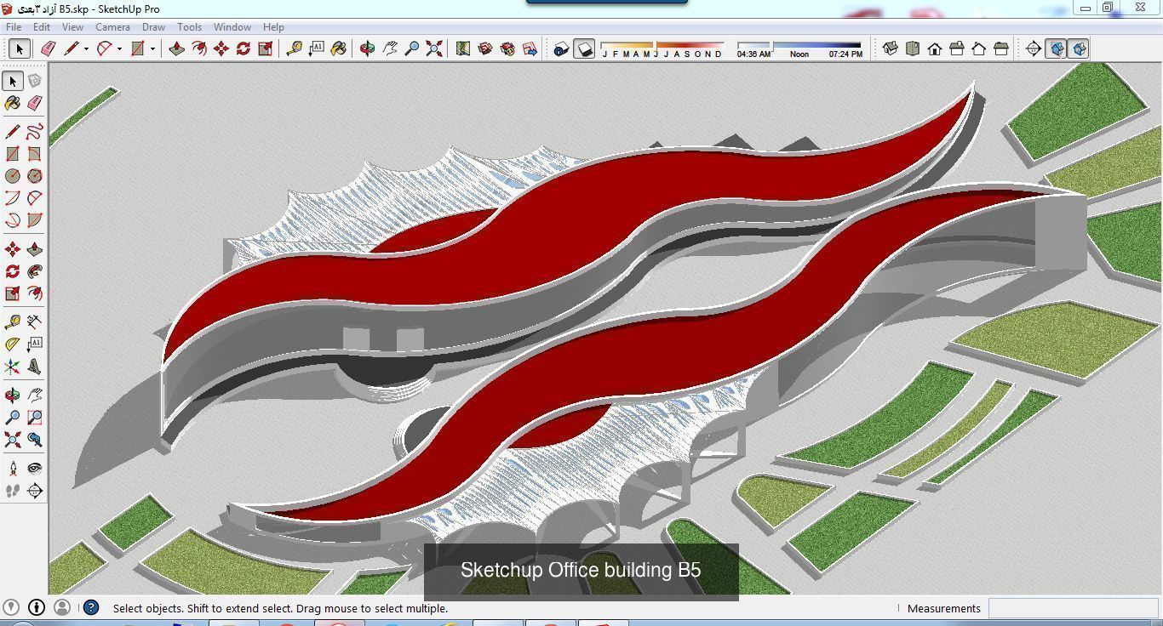Screen dimensions: 1163x626
Task: Select the Scale tool in top toolbar
Action: pyautogui.click(x=266, y=48)
